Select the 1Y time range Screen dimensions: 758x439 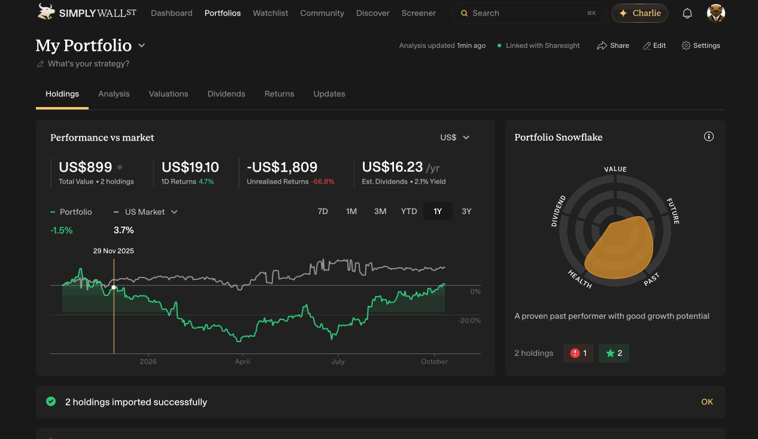click(438, 211)
